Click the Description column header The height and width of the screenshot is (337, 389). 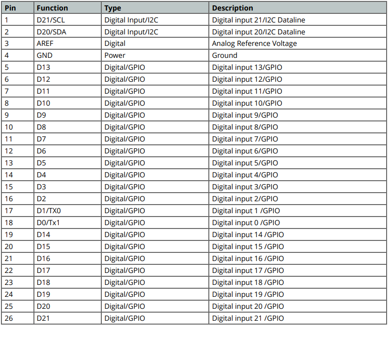(x=298, y=8)
